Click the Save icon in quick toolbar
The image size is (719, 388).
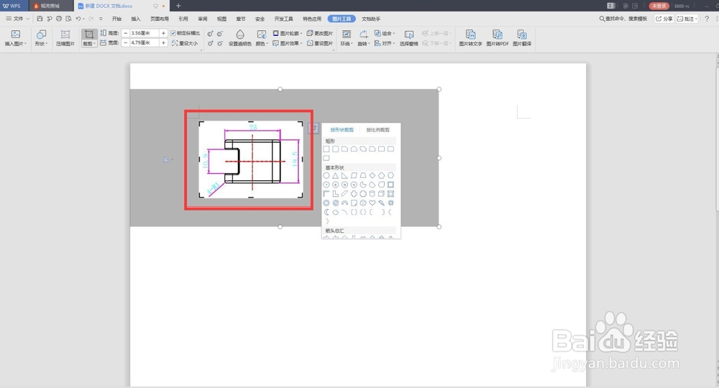tap(40, 19)
